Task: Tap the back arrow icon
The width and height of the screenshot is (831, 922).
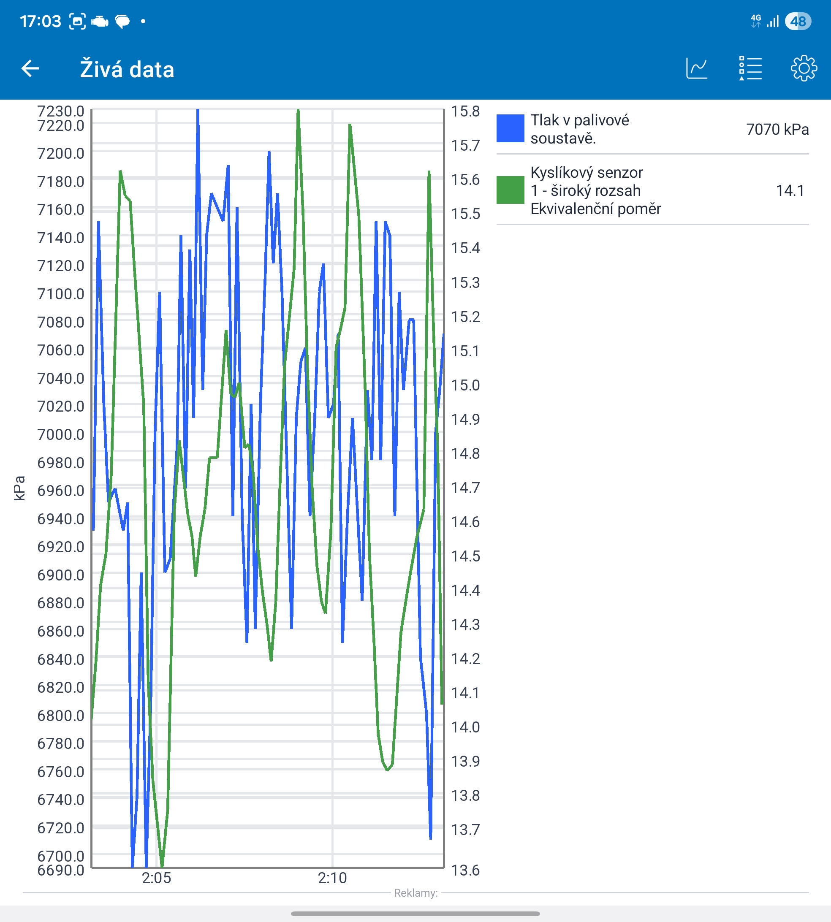Action: pos(30,69)
